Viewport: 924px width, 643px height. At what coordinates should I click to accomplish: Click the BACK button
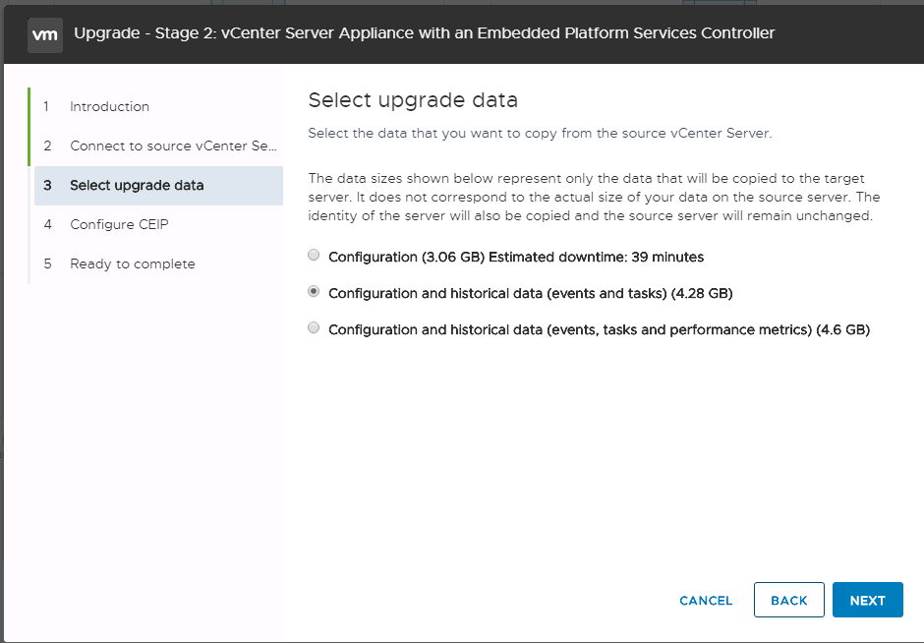click(788, 600)
